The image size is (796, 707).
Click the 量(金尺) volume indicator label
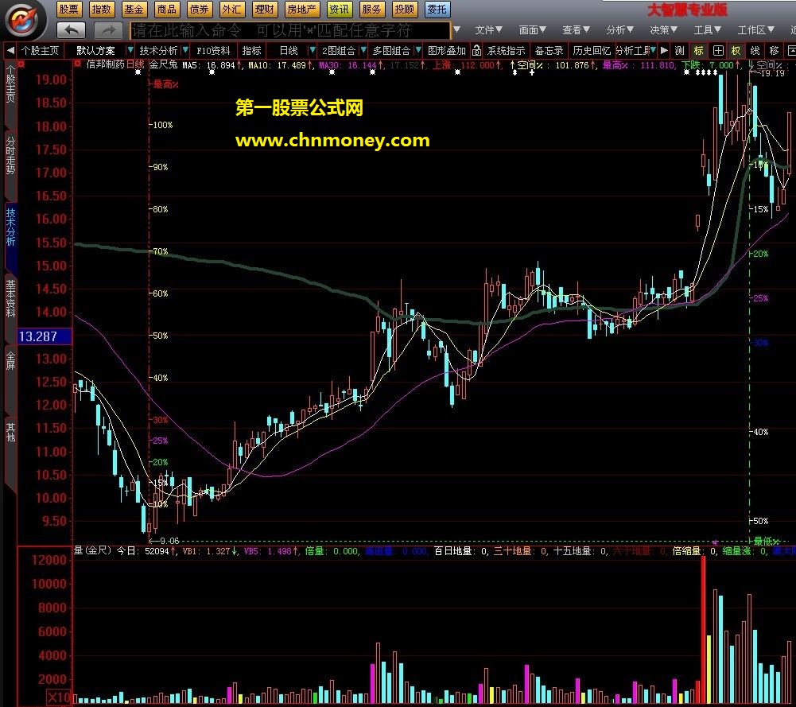92,550
